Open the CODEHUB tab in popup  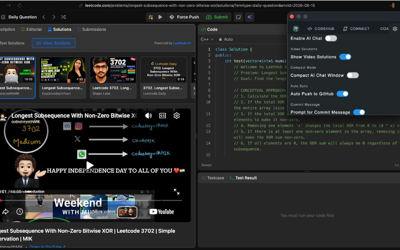tap(321, 29)
